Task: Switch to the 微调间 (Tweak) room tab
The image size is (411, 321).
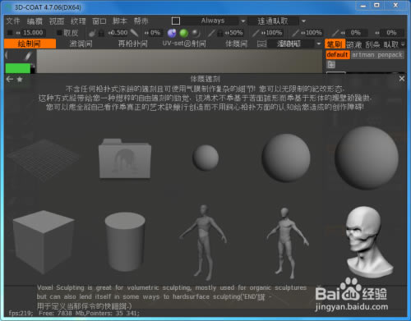Action: click(81, 44)
